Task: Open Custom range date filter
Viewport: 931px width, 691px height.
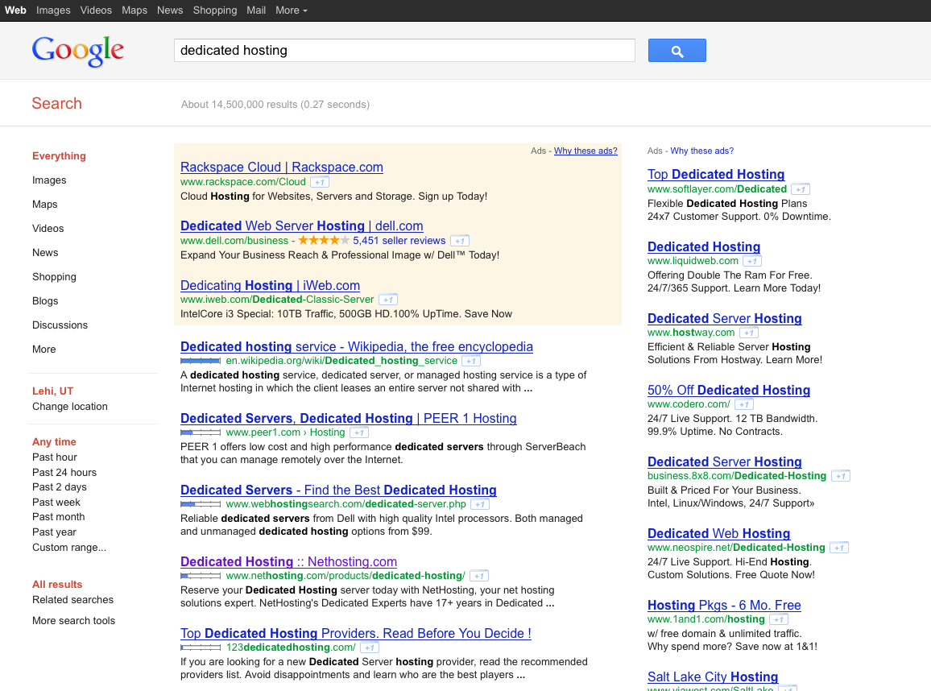Action: (x=69, y=548)
